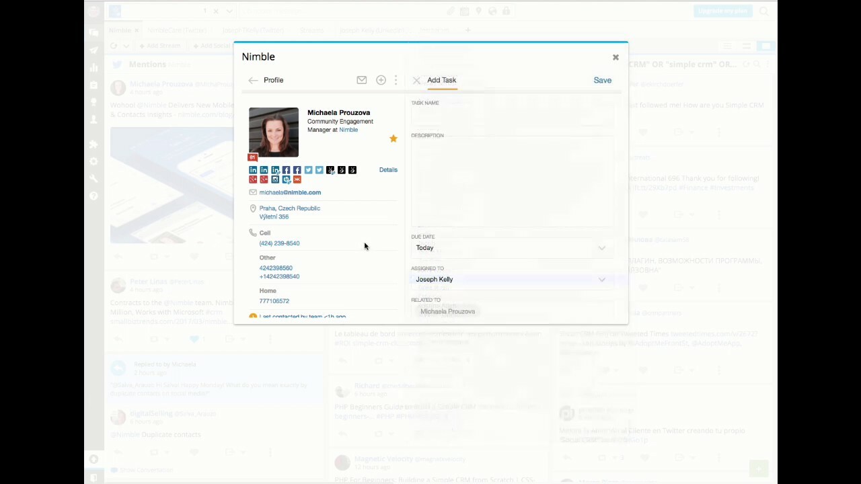The width and height of the screenshot is (861, 484).
Task: Toggle the favorite star on Michaela's profile
Action: (x=394, y=138)
